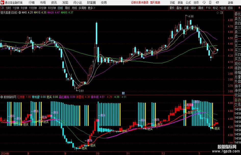Click the MA5: 4.25 value
Image resolution: width=241 pixels, height=155 pixels.
(x=27, y=12)
